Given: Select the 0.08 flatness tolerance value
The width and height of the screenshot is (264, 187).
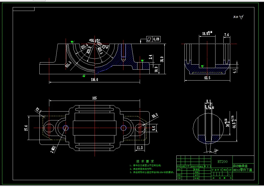Looking at the screenshot, I should (x=156, y=39).
